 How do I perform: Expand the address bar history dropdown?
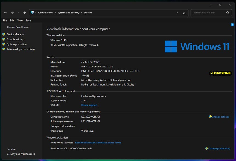[176, 13]
